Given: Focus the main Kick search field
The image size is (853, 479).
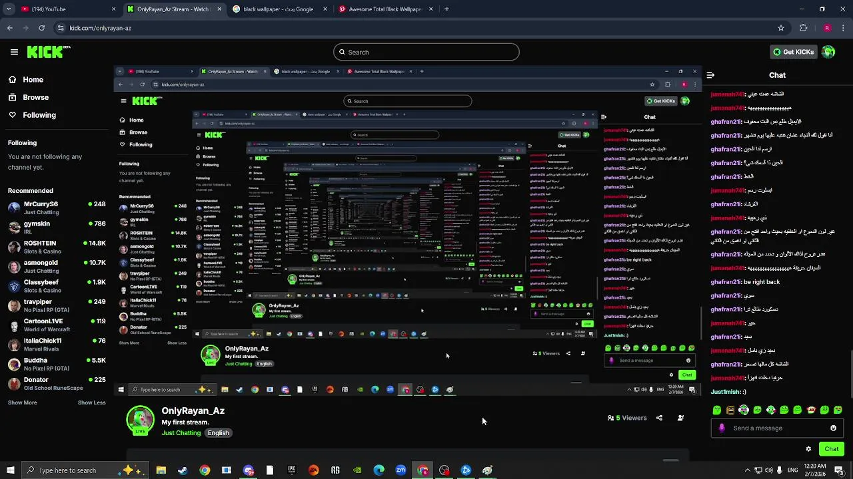Looking at the screenshot, I should (426, 52).
